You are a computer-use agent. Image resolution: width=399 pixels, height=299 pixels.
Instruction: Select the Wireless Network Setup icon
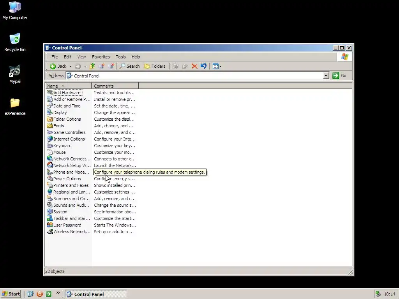(50, 231)
